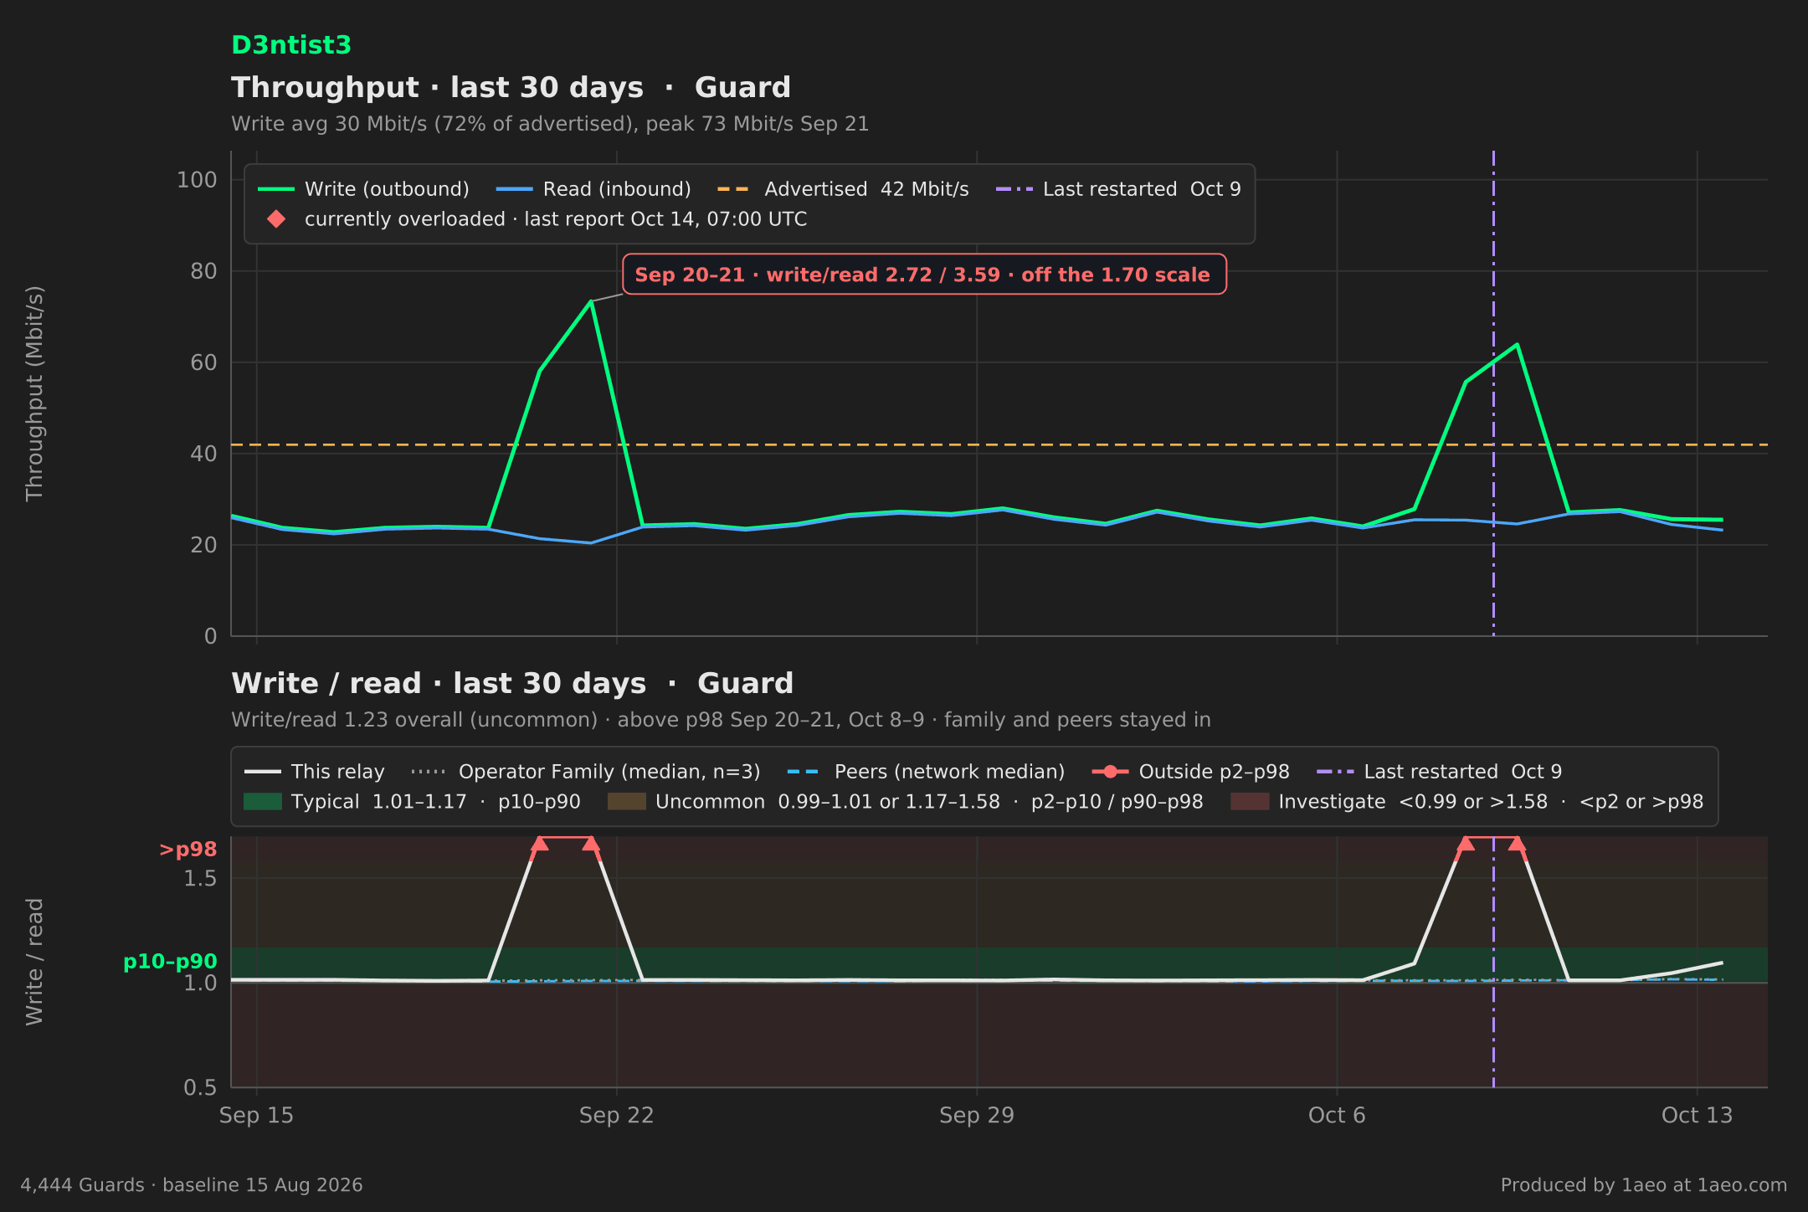Click the currently overloaded last report text
The height and width of the screenshot is (1212, 1808).
coord(556,219)
